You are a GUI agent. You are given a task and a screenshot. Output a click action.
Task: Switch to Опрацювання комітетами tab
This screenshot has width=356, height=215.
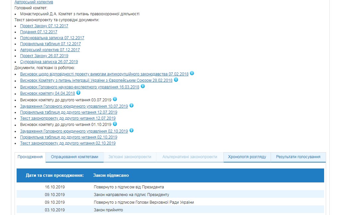(x=74, y=157)
